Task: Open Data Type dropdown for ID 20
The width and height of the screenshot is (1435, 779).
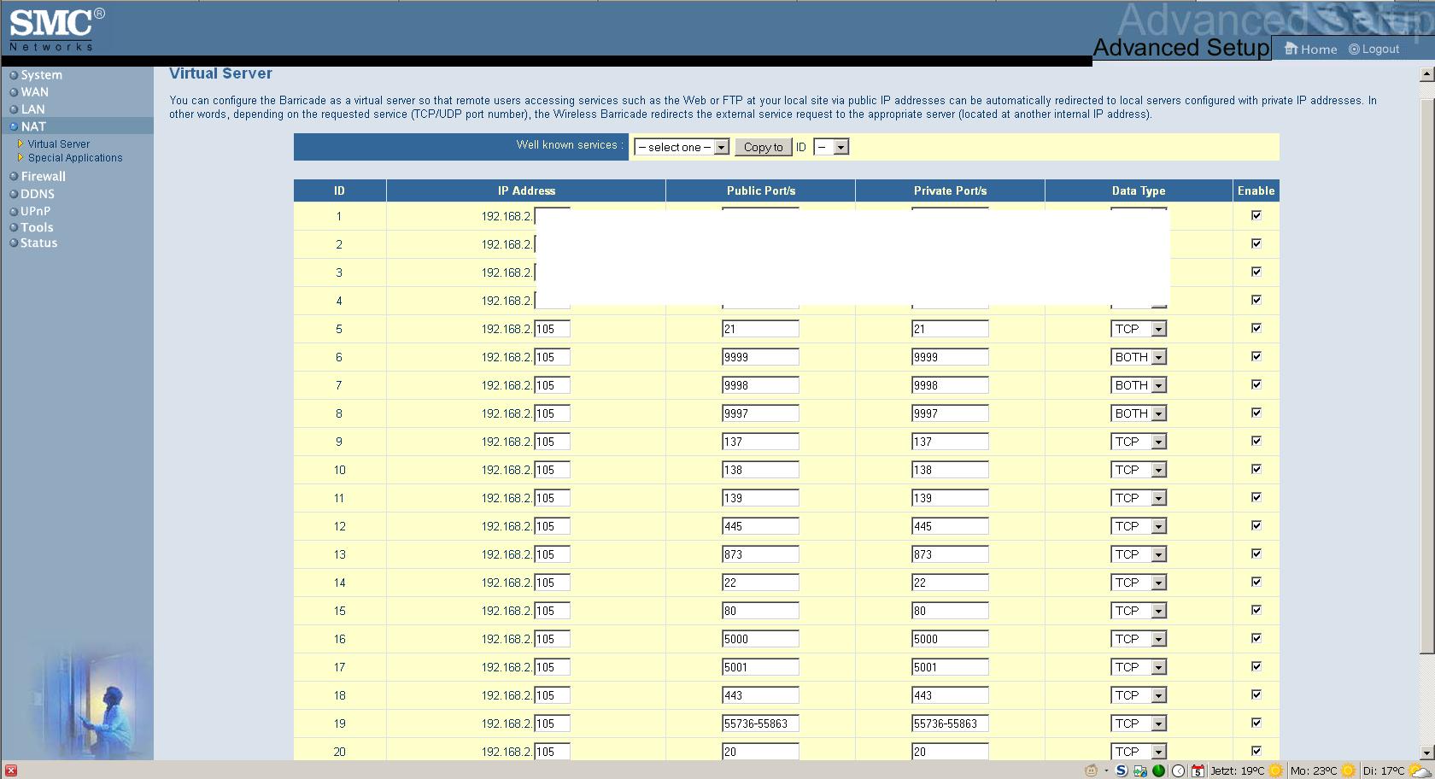Action: [x=1139, y=752]
